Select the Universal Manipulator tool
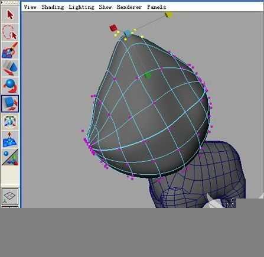The width and height of the screenshot is (264, 257). coord(10,121)
